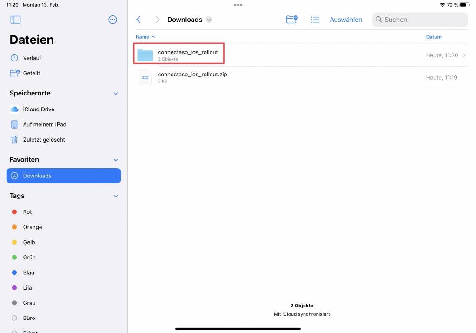Open Zuletzt gelöscht trash
The image size is (476, 333).
click(x=44, y=140)
